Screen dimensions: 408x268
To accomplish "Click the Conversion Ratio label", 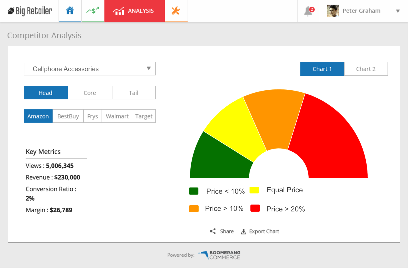I will (x=51, y=189).
